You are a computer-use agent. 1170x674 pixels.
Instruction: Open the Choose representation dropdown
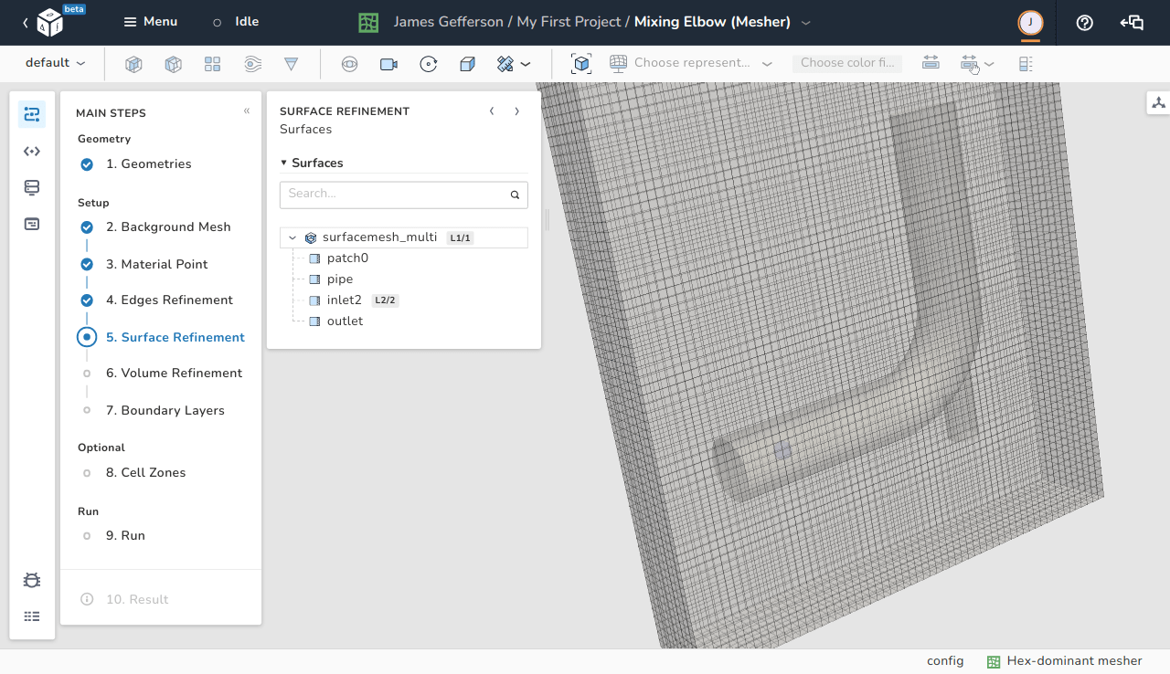(x=691, y=63)
